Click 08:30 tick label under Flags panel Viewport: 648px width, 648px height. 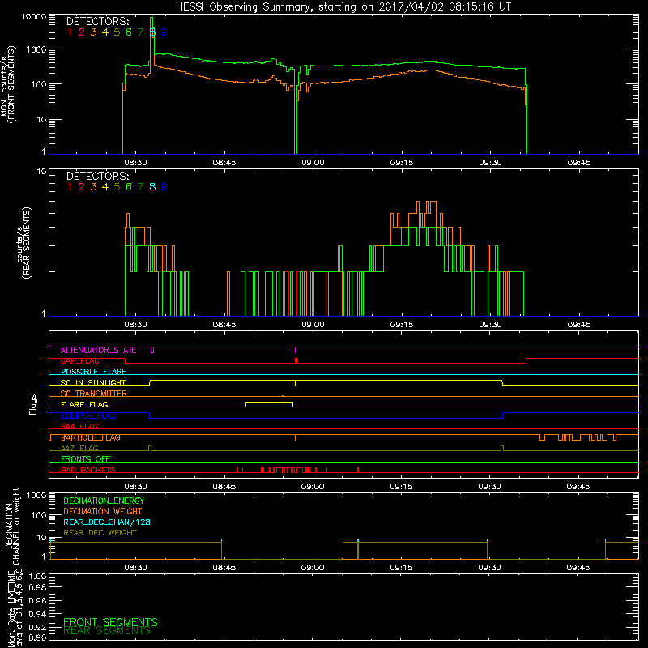pos(135,487)
